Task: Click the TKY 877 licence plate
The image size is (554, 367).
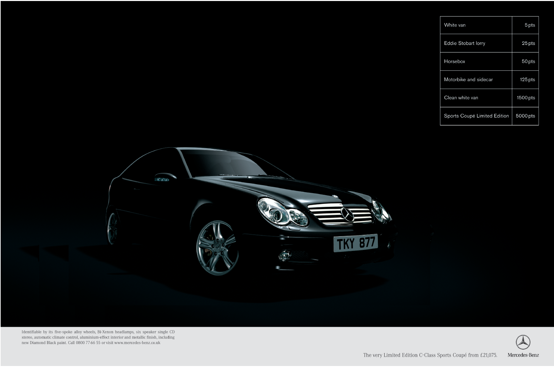Action: pyautogui.click(x=356, y=243)
